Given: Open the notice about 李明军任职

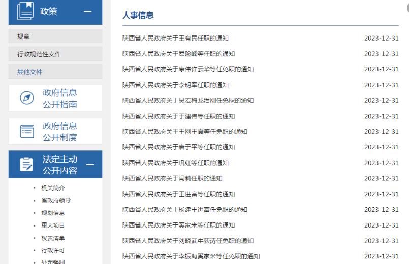Looking at the screenshot, I should point(175,85).
